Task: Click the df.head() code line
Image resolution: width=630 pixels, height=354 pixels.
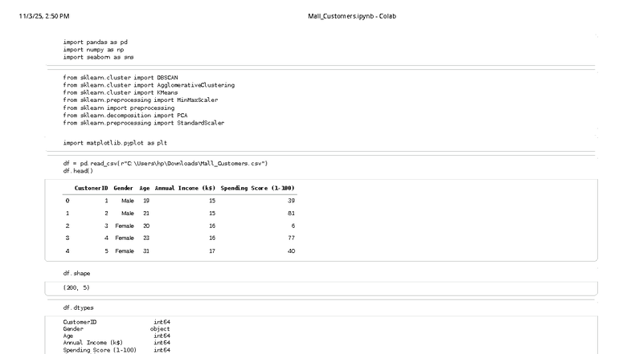Action: point(78,170)
